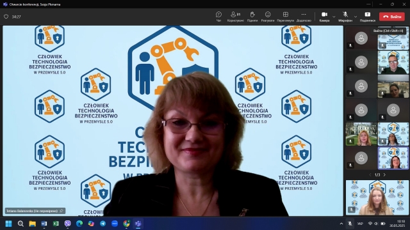Select first participant tile with logo backdrop
410x230 pixels.
pyautogui.click(x=393, y=38)
